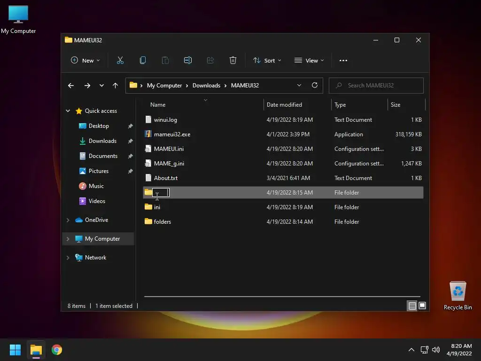
Task: Select the MAMEUI.ini file icon
Action: pyautogui.click(x=148, y=149)
